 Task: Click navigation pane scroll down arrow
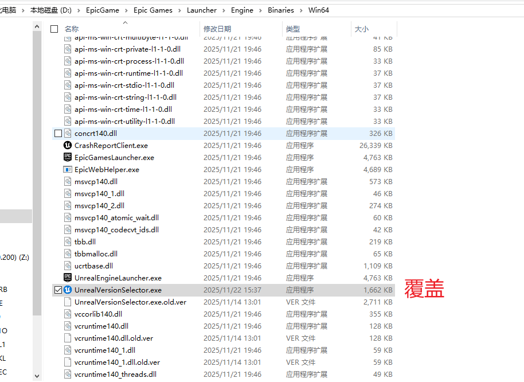[x=37, y=376]
